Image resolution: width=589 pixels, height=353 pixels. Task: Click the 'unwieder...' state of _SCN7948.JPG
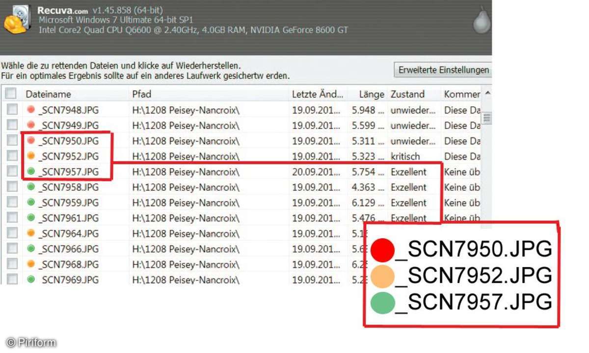pos(413,110)
